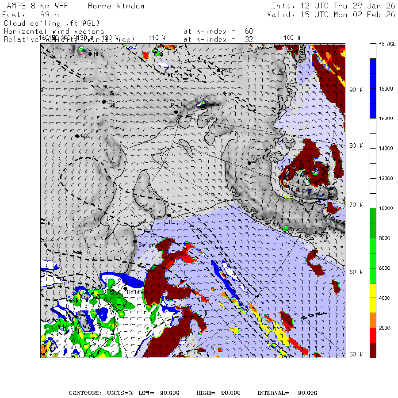Image resolution: width=398 pixels, height=398 pixels.
Task: Click the HLK station label
Action: coord(99,54)
